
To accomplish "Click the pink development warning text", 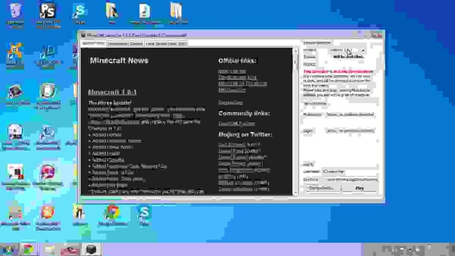I will 338,72.
